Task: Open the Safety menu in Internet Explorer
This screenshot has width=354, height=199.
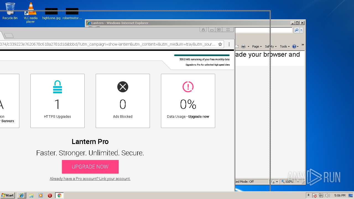Action: [270, 46]
